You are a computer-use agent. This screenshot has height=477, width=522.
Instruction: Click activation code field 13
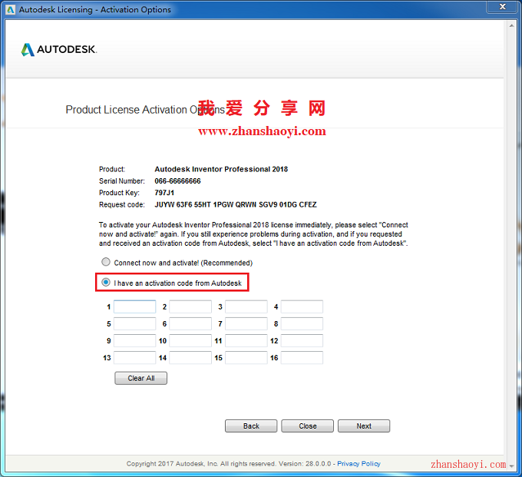pyautogui.click(x=134, y=358)
